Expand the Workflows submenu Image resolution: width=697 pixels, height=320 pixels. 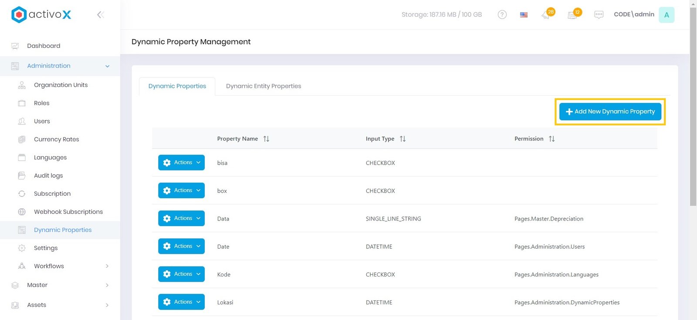pyautogui.click(x=107, y=266)
